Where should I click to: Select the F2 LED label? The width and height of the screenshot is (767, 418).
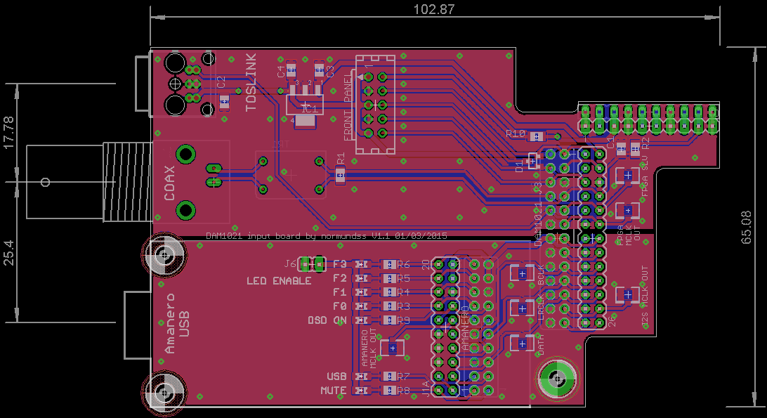pyautogui.click(x=339, y=278)
